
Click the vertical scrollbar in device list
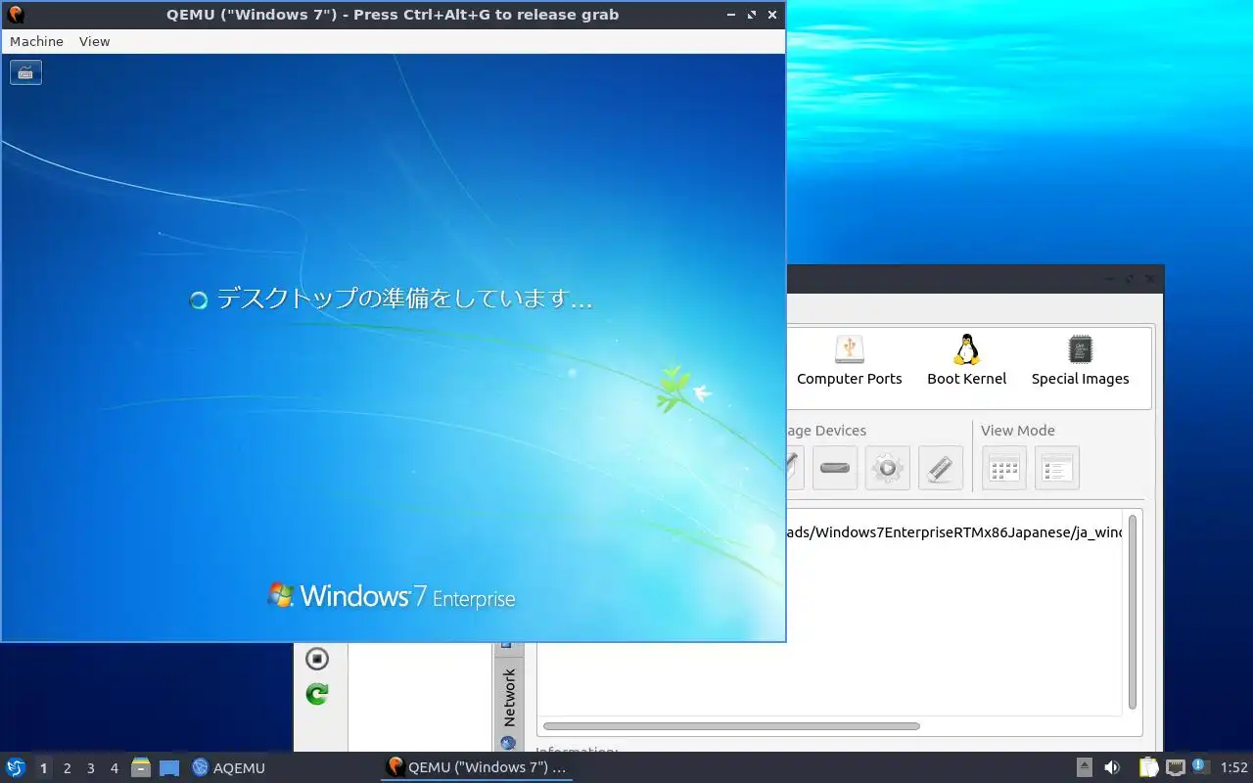[x=1133, y=611]
